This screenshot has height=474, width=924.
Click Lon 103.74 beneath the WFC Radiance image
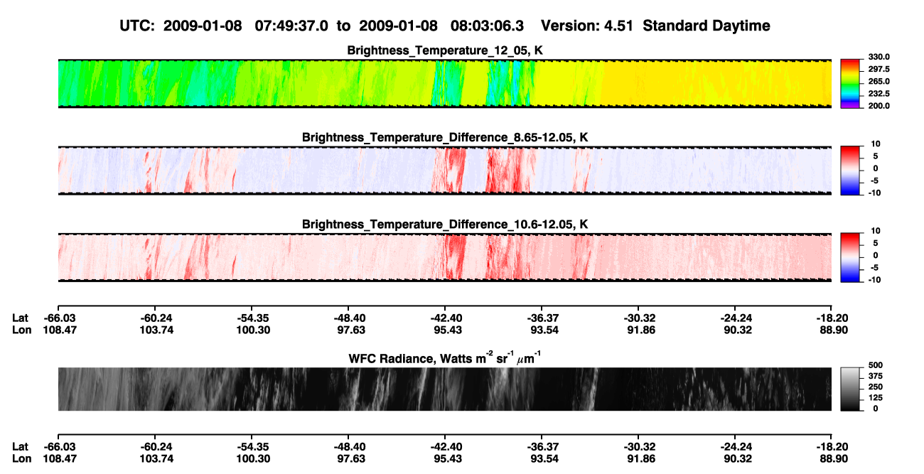tap(156, 458)
